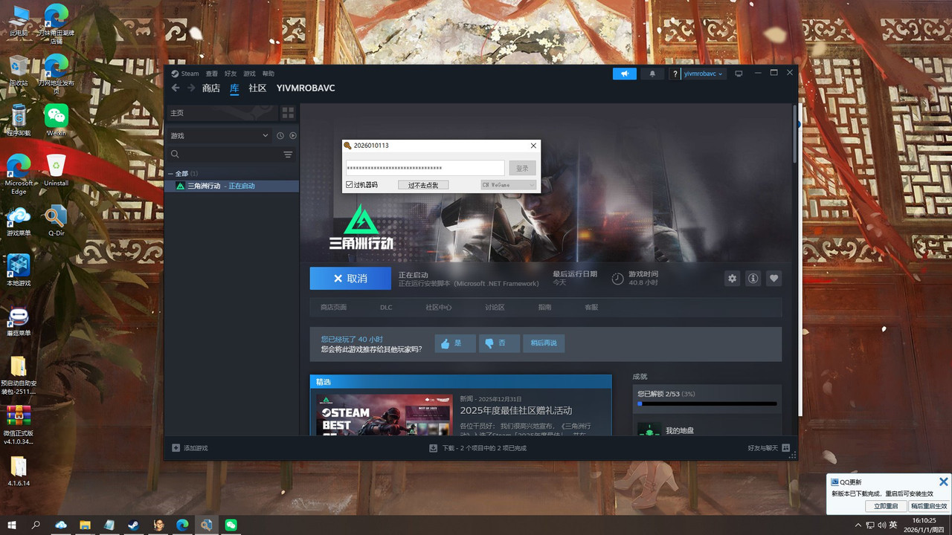Open the 好友 menu
Image resolution: width=952 pixels, height=535 pixels.
231,74
